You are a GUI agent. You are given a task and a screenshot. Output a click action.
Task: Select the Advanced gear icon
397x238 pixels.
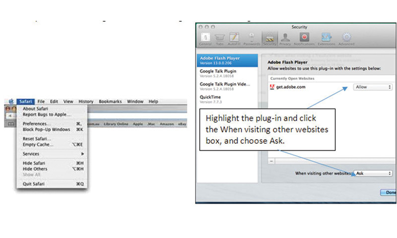click(x=347, y=39)
